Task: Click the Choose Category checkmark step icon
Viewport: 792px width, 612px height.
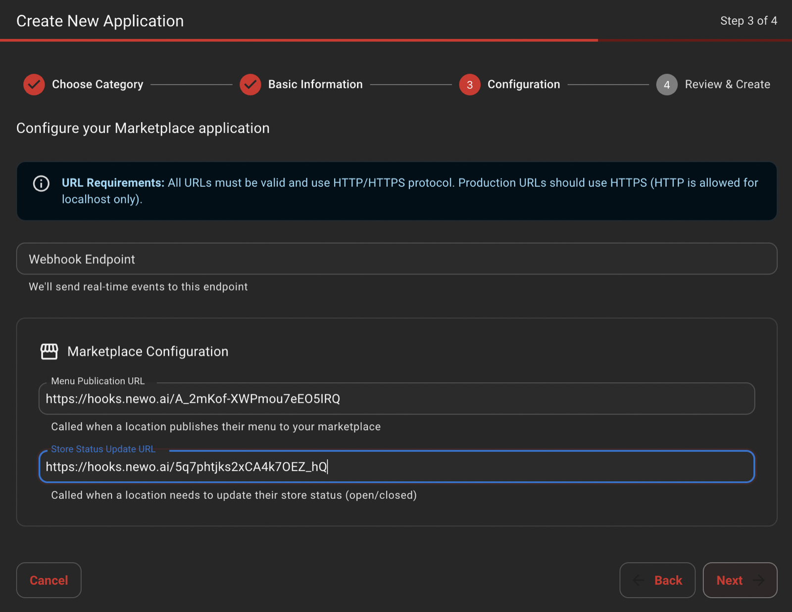Action: 34,85
